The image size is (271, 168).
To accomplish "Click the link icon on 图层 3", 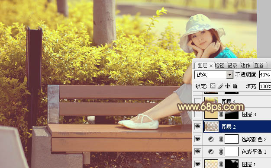I will tap(221, 114).
